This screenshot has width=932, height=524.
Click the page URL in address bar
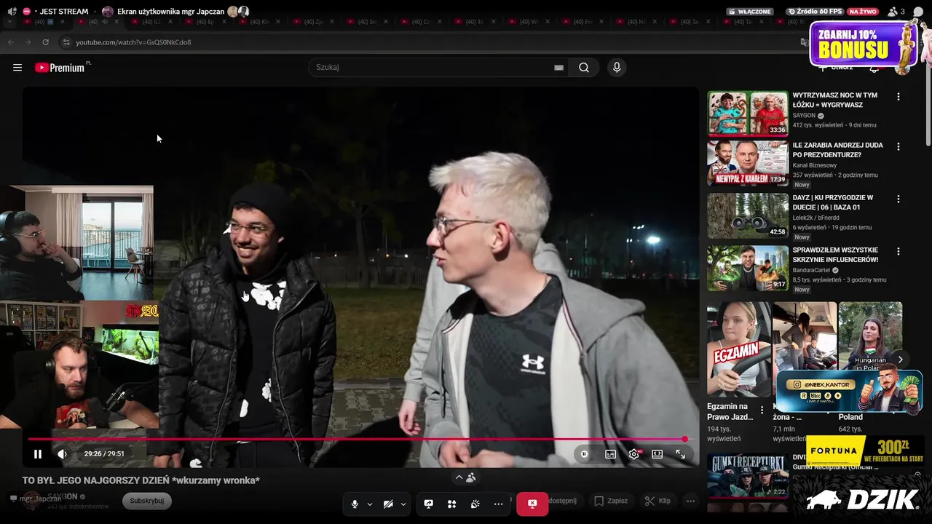point(133,42)
